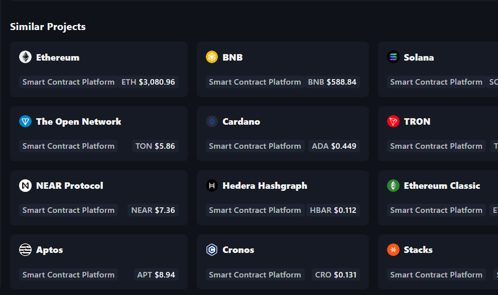498x295 pixels.
Task: Open the Ethereum project name link
Action: (58, 58)
